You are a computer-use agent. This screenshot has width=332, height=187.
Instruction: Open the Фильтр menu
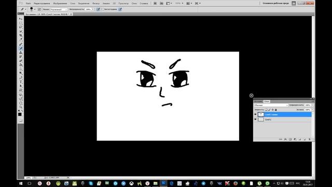[x=96, y=4]
